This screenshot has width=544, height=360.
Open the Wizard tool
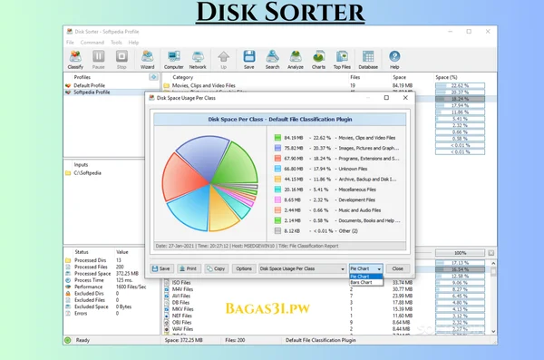click(x=147, y=59)
